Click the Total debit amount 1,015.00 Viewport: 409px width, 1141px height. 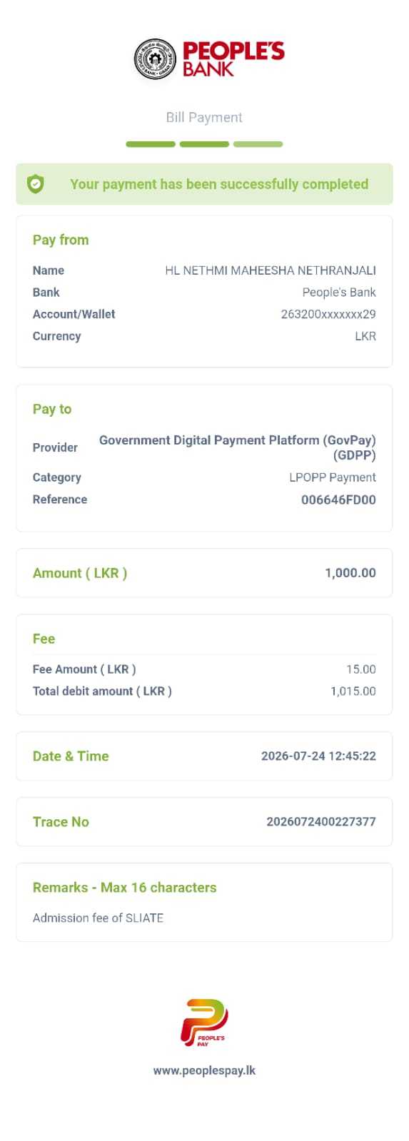(x=353, y=691)
